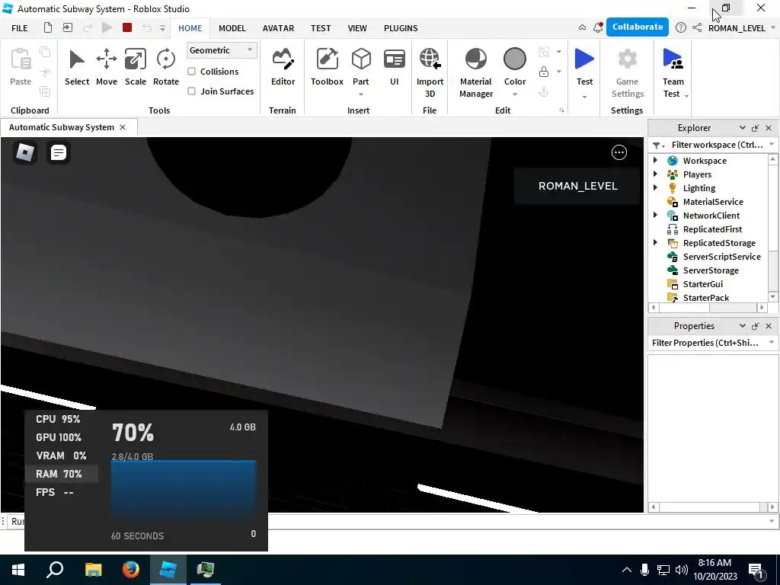Open the Terrain Editor
Image resolution: width=780 pixels, height=585 pixels.
(x=283, y=68)
